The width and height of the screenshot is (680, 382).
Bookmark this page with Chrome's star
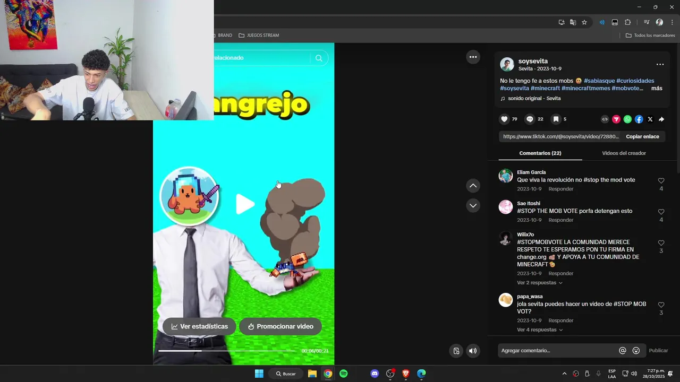pos(584,22)
